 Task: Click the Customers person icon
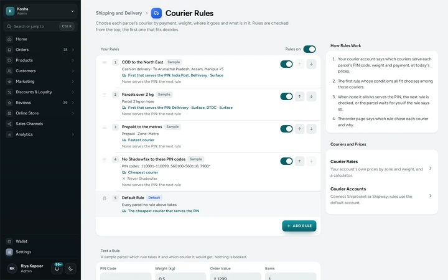click(9, 71)
